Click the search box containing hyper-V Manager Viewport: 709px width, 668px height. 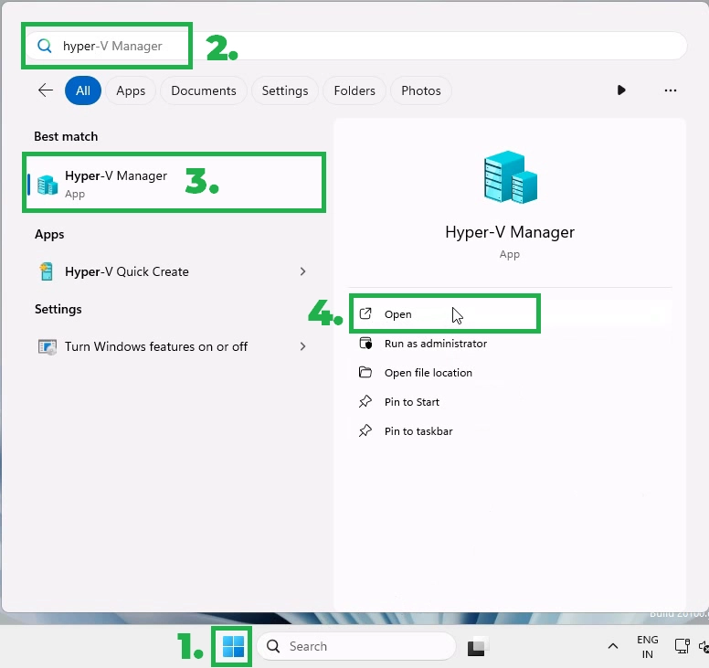click(x=365, y=46)
